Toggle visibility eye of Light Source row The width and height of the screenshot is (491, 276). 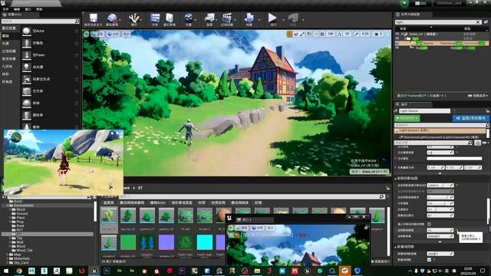[x=397, y=43]
